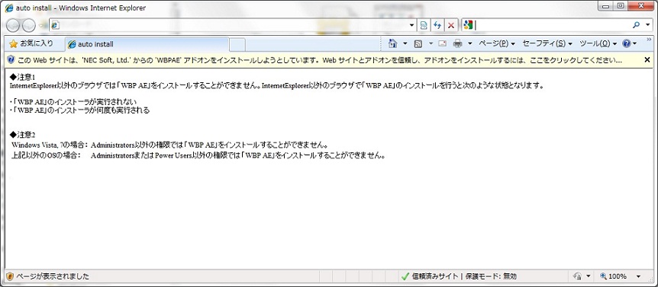Refresh the page with the blue arrows
This screenshot has height=287, width=658.
(x=437, y=26)
